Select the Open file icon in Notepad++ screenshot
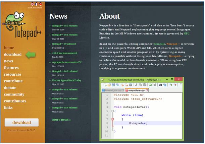Image resolution: width=205 pixels, height=144 pixels. (x=109, y=85)
